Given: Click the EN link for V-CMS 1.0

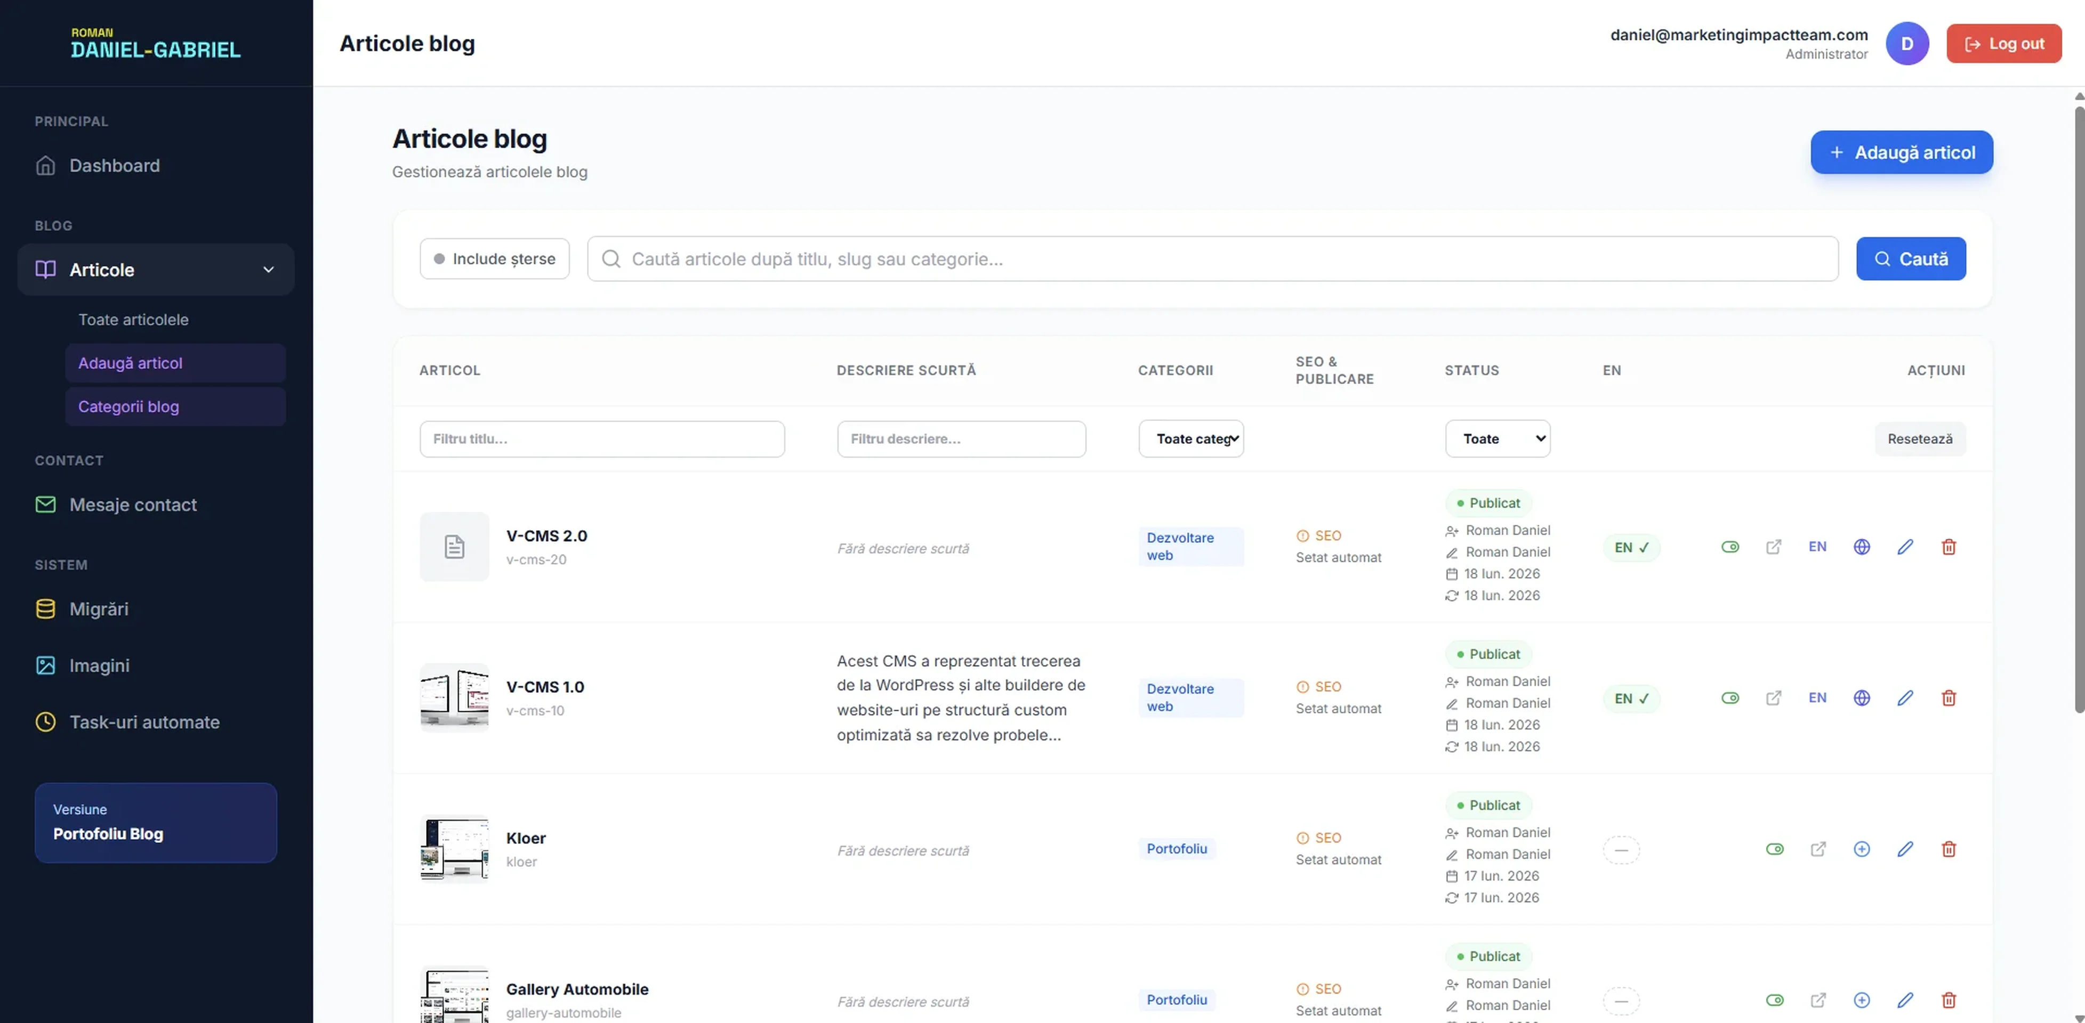Looking at the screenshot, I should click(x=1817, y=698).
